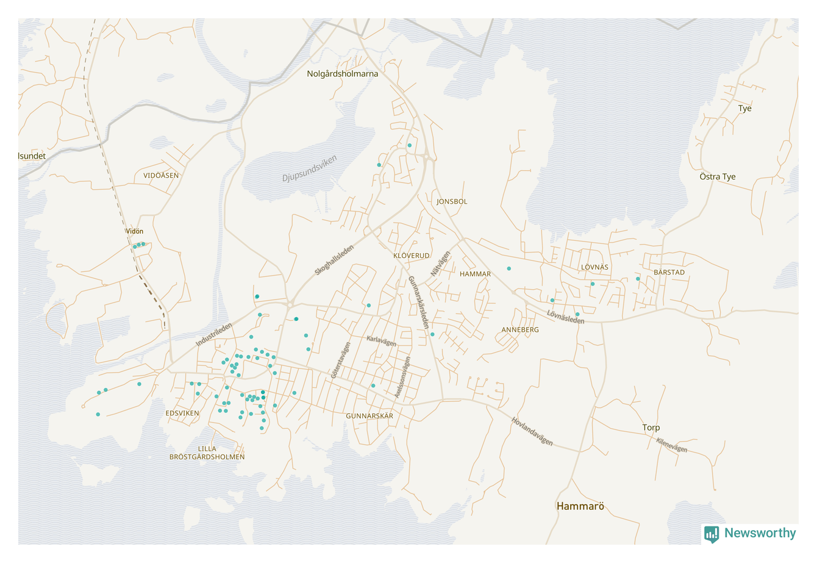Viewport: 817px width, 563px height.
Task: Click the Industrileden road label
Action: (x=213, y=335)
